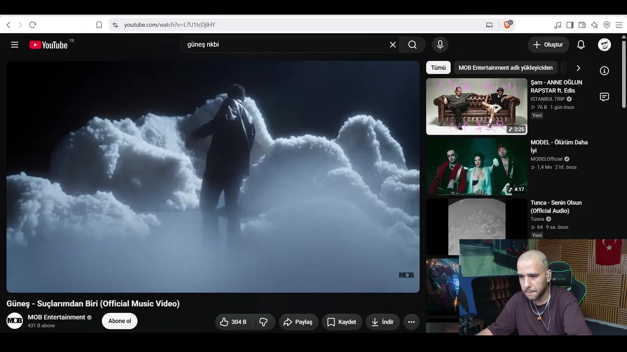The height and width of the screenshot is (352, 627).
Task: Open the Brave Wallet icon
Action: pos(582,25)
